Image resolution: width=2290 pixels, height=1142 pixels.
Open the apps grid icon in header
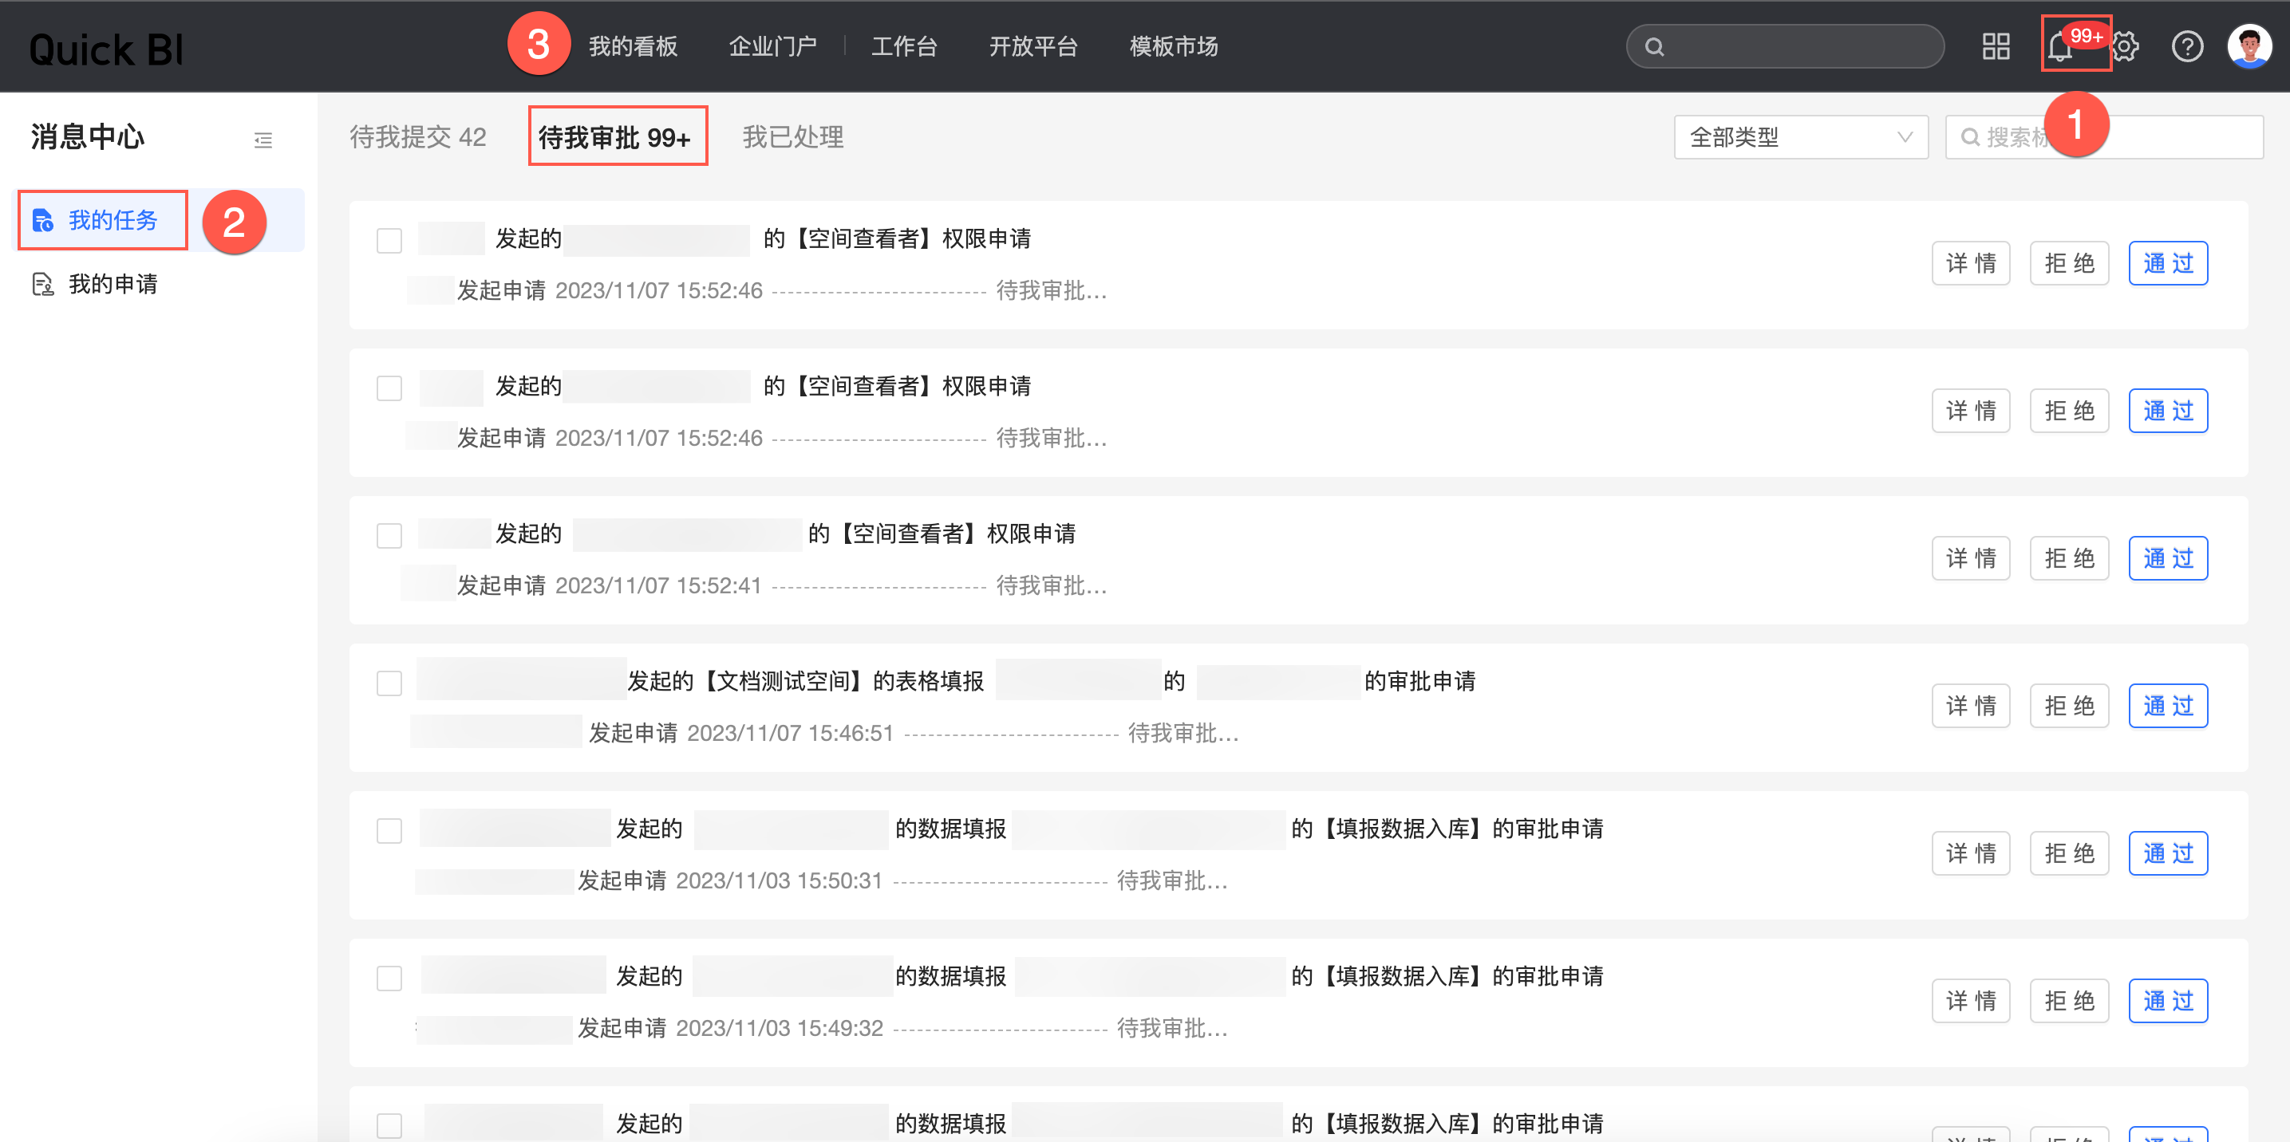[1996, 46]
